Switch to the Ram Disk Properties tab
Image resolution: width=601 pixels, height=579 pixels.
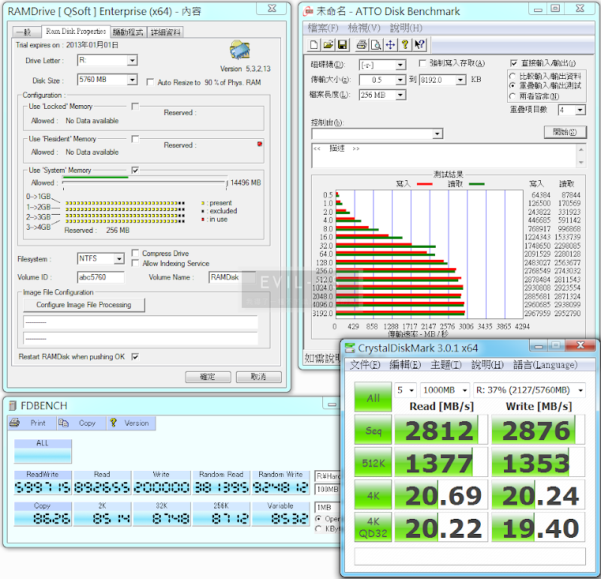click(76, 31)
